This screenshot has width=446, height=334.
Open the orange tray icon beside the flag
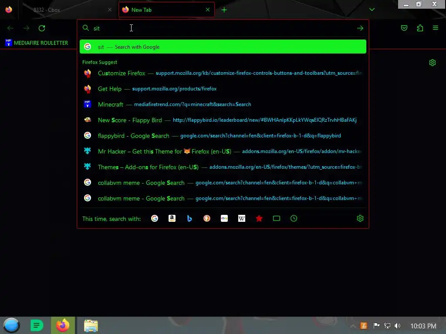pyautogui.click(x=364, y=326)
